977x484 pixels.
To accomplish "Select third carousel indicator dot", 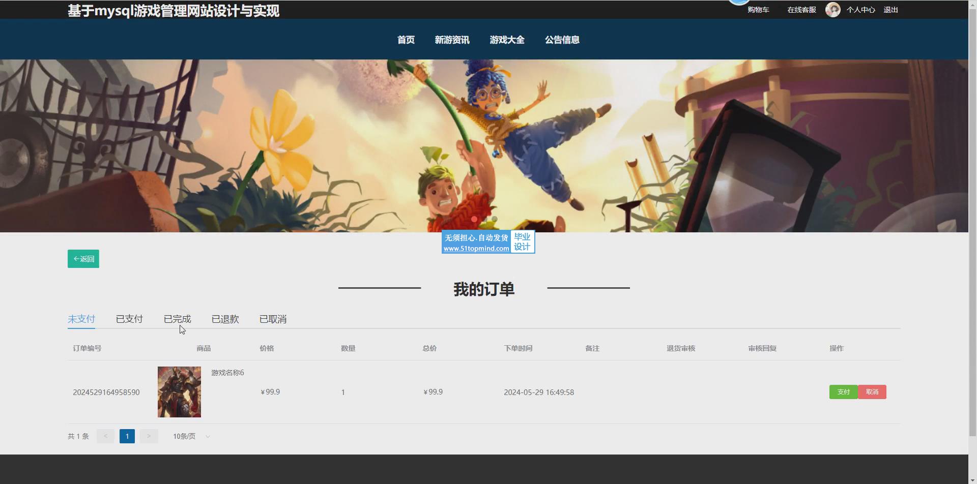I will coord(495,219).
